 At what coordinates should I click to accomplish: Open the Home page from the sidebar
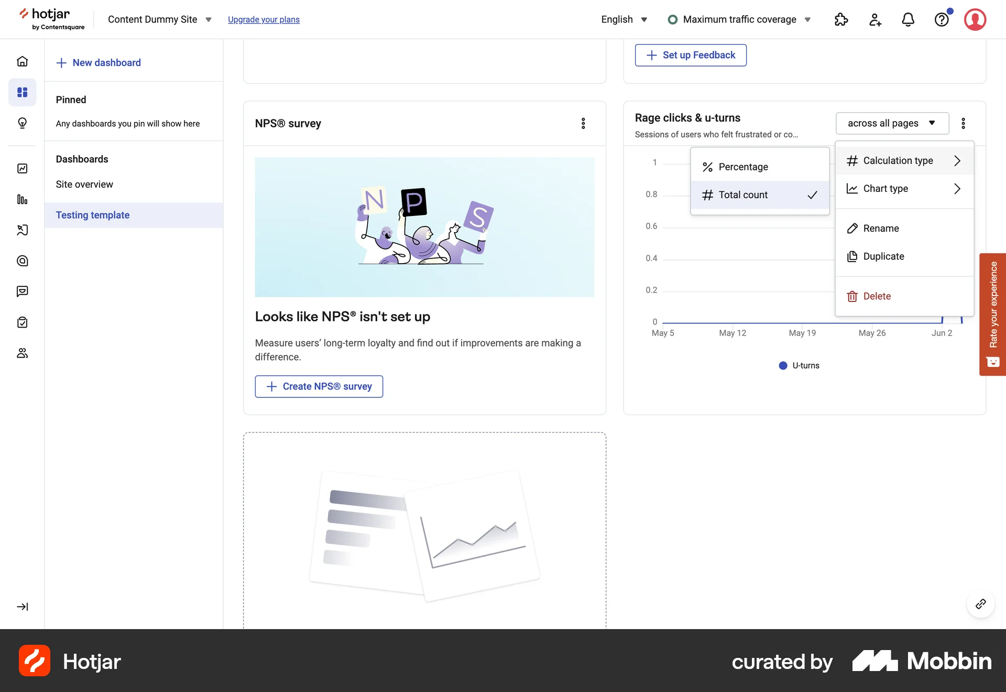(22, 61)
